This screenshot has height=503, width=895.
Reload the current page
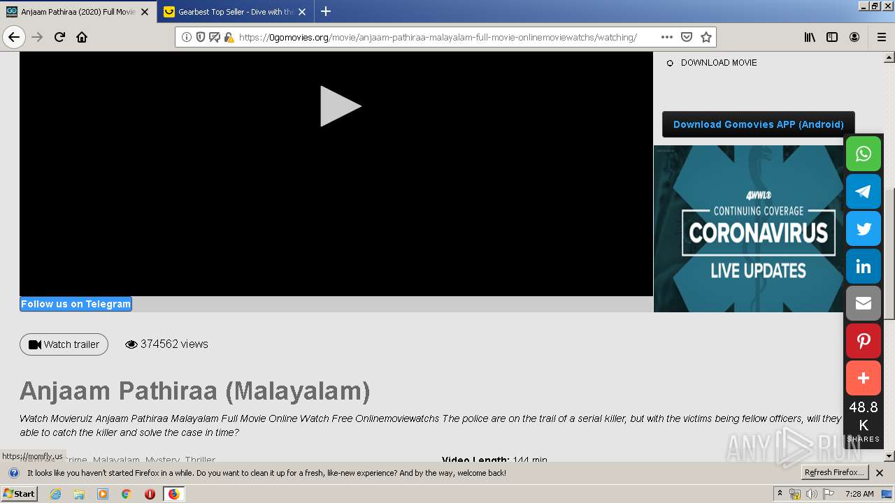click(59, 37)
